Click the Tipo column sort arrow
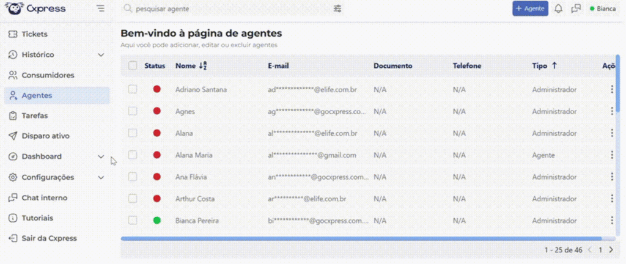The height and width of the screenshot is (264, 626). 554,65
